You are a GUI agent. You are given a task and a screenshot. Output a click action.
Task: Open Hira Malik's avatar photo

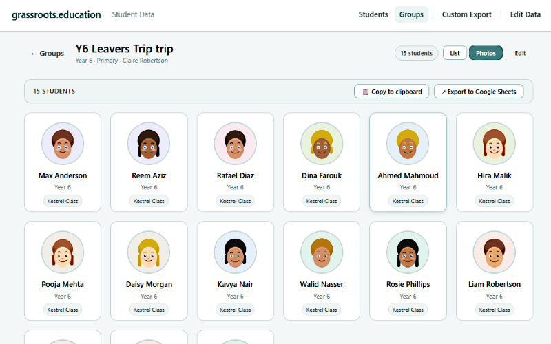click(x=495, y=144)
